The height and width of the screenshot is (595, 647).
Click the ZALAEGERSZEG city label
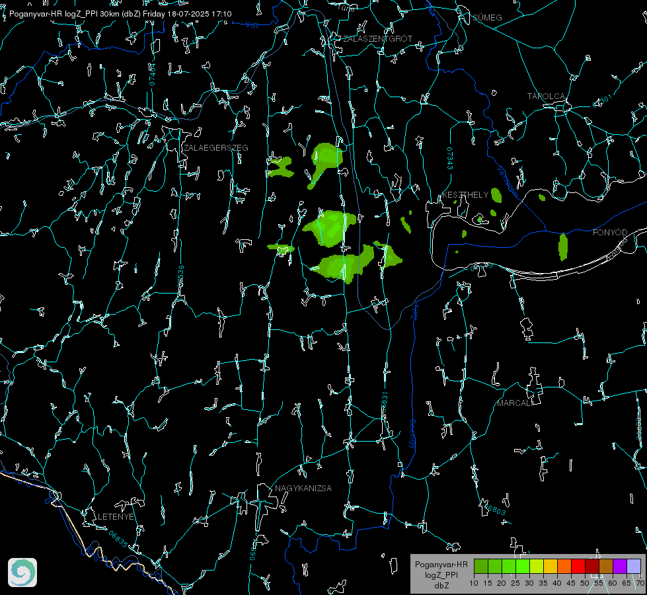216,148
